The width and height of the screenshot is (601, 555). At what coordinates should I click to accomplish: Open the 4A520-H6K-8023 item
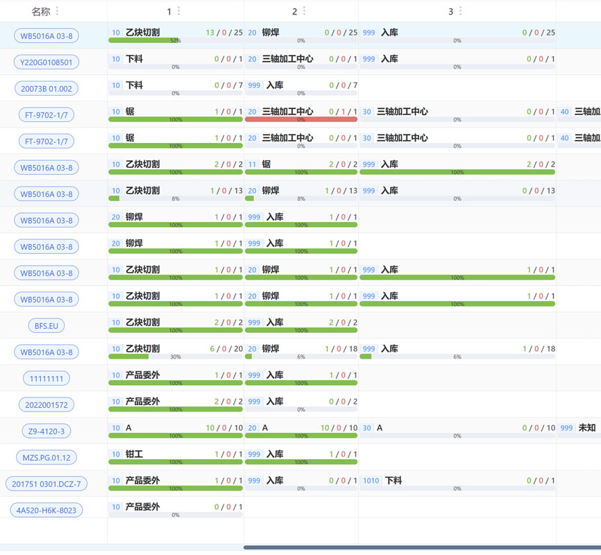(x=46, y=511)
